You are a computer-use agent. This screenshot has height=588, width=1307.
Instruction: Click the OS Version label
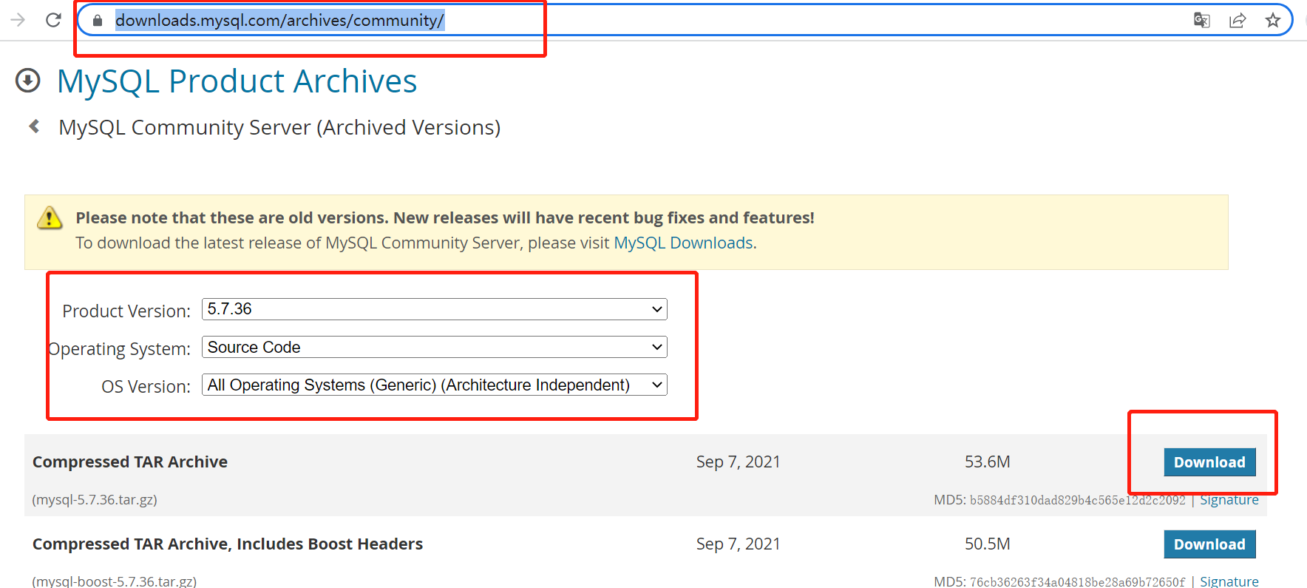point(146,386)
